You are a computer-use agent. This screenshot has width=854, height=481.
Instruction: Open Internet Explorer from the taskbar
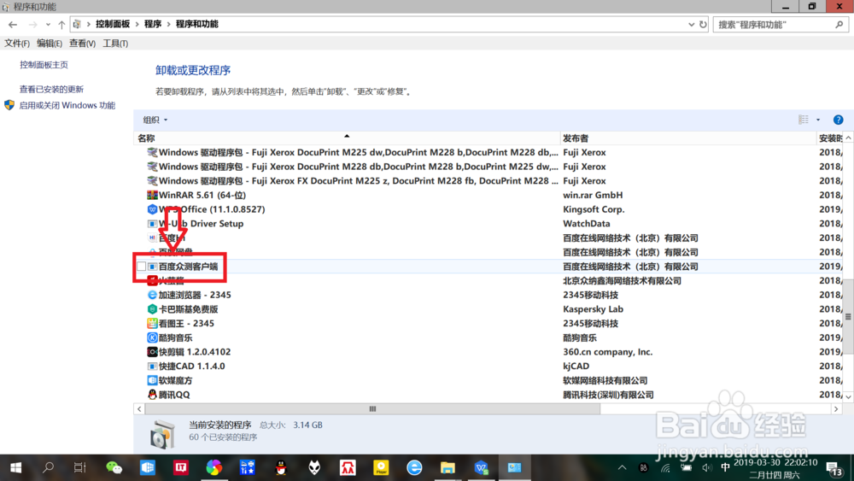pos(414,467)
